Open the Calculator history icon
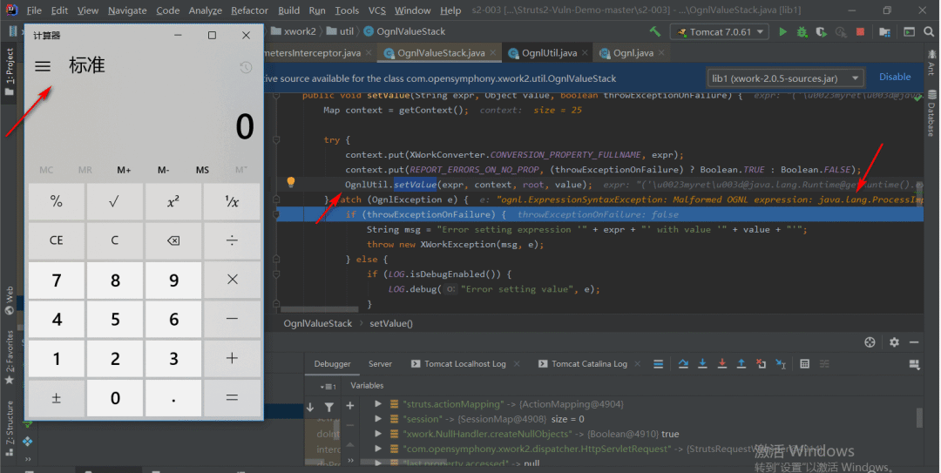This screenshot has height=473, width=941. point(246,67)
